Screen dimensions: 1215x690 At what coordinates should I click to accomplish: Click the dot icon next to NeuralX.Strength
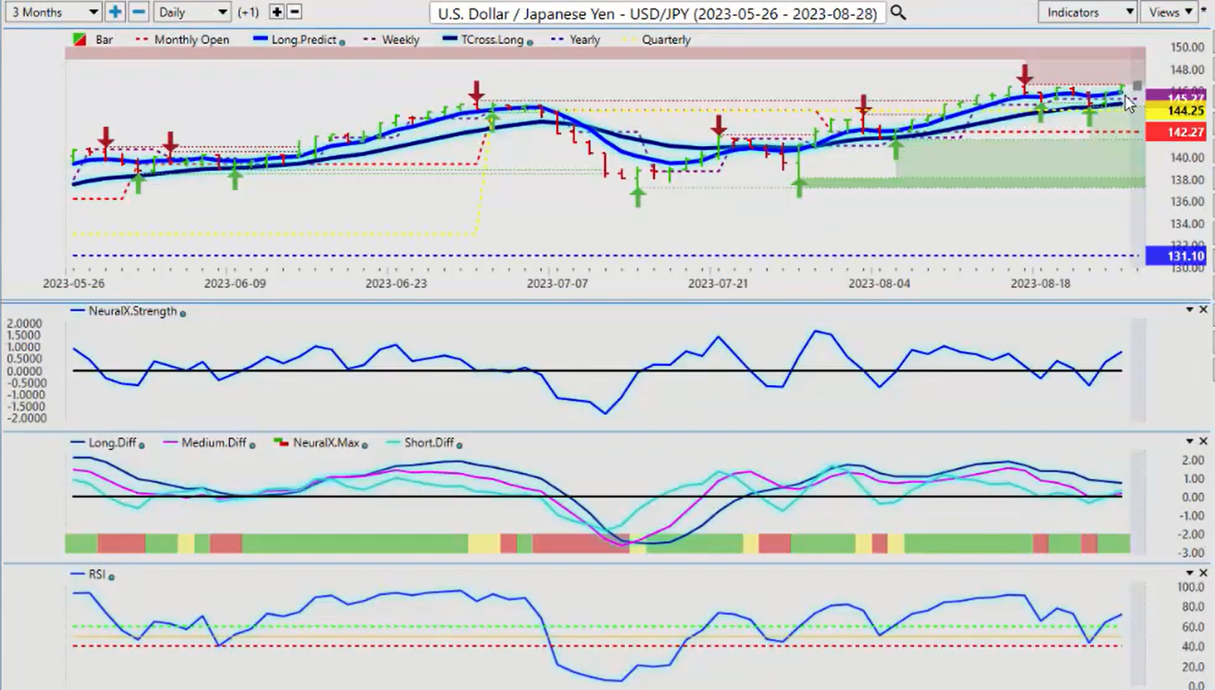click(x=183, y=313)
